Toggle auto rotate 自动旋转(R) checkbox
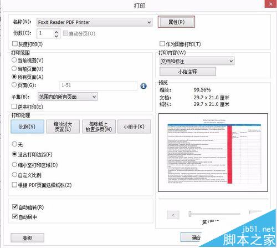The height and width of the screenshot is (248, 277). pos(15,207)
